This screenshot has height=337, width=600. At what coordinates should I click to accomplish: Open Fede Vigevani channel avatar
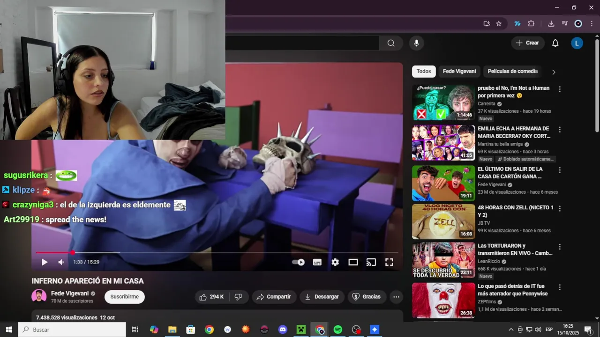click(39, 297)
